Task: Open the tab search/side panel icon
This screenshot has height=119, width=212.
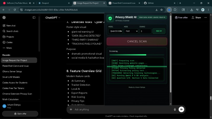Action: [x=183, y=10]
